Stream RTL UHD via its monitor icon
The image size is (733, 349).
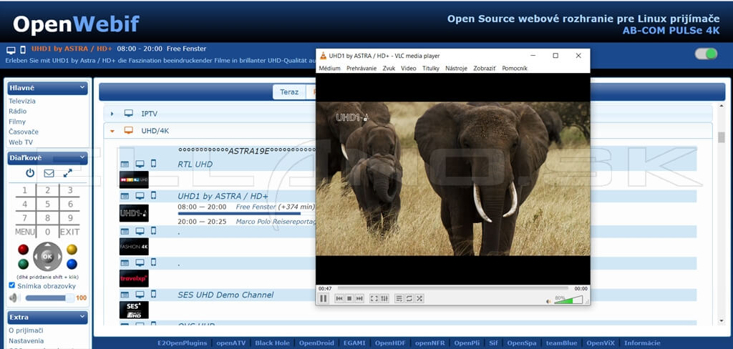(140, 164)
